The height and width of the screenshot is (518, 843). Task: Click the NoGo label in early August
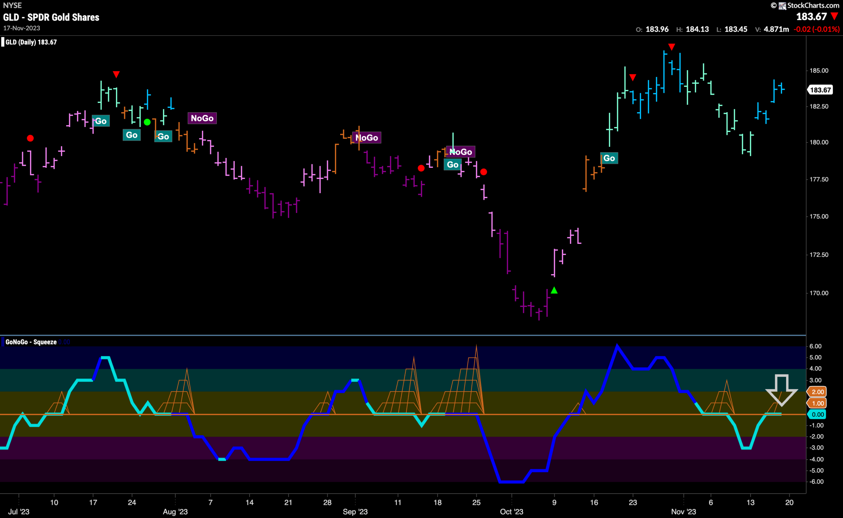(202, 118)
